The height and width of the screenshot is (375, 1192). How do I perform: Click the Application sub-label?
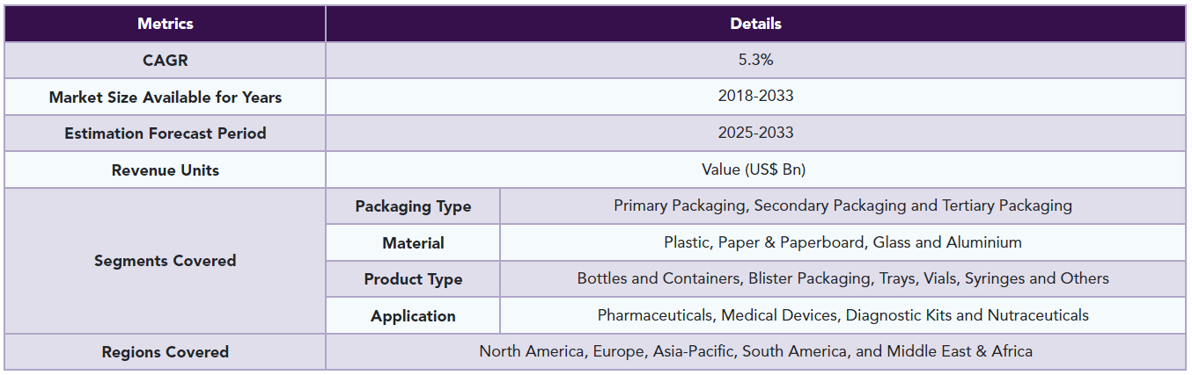[413, 316]
